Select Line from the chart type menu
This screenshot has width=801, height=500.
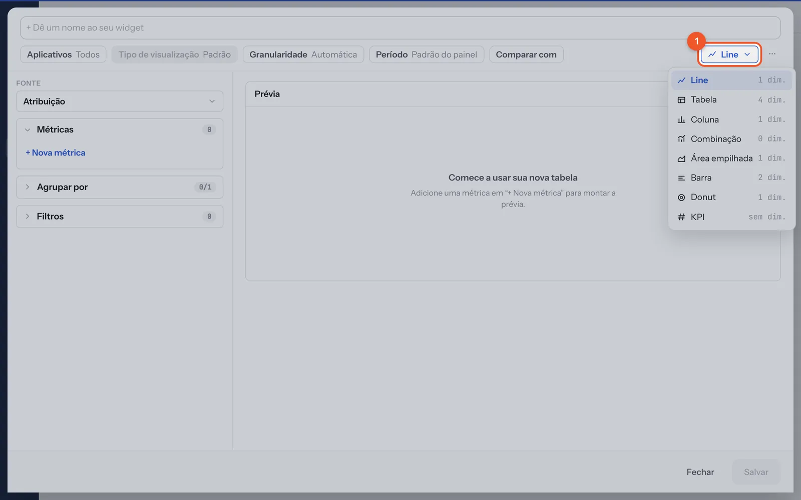[731, 80]
